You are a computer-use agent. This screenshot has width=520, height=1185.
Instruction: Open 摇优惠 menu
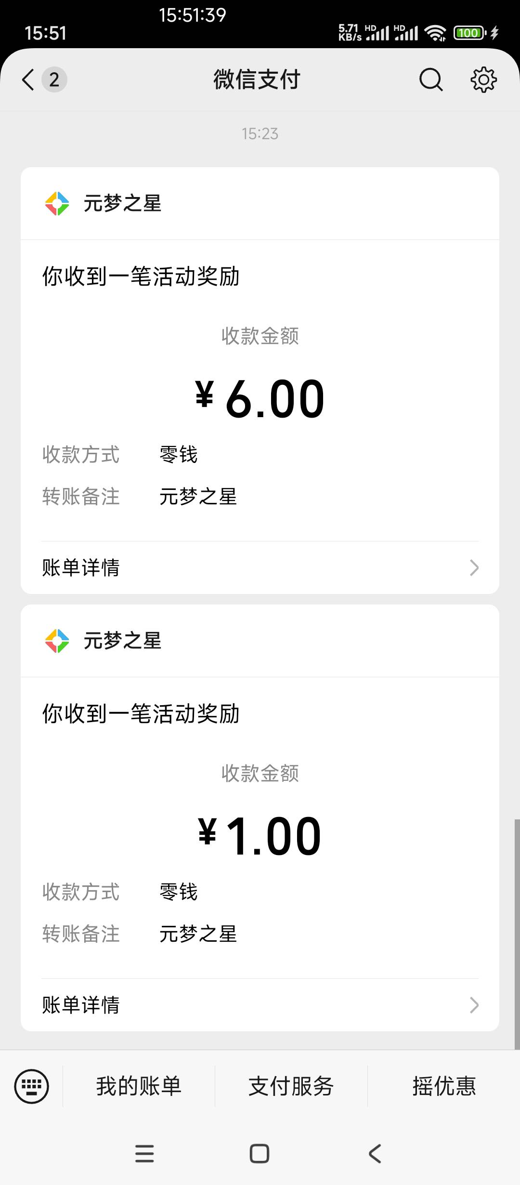pyautogui.click(x=444, y=1086)
